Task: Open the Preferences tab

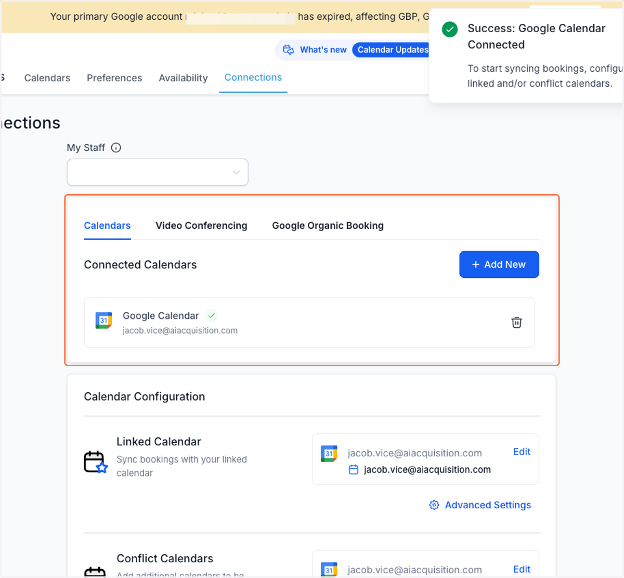Action: coord(114,78)
